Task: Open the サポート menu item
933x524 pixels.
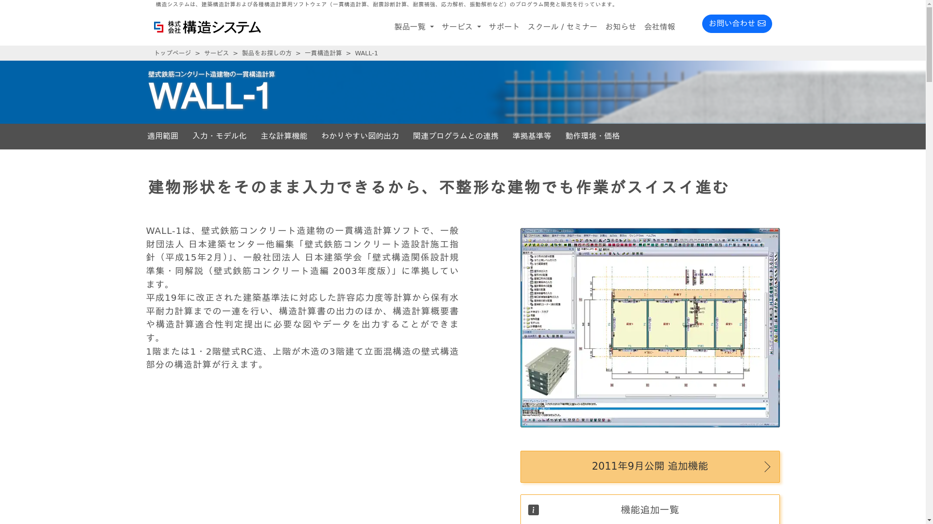Action: pos(504,27)
